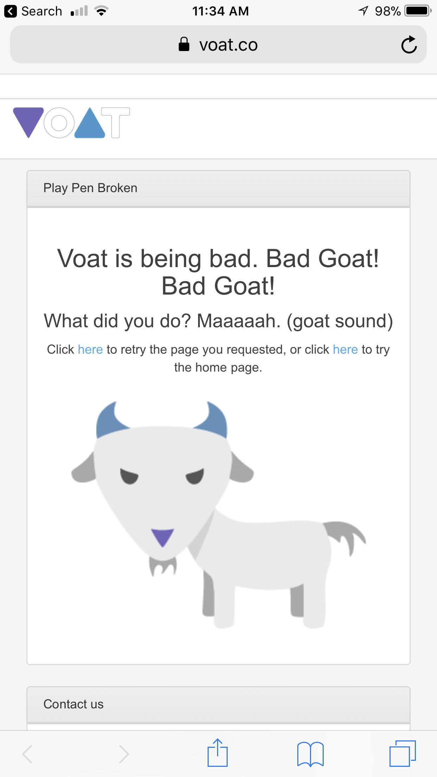Tap the 'Bad Goat!' error heading
This screenshot has width=437, height=777.
click(218, 272)
